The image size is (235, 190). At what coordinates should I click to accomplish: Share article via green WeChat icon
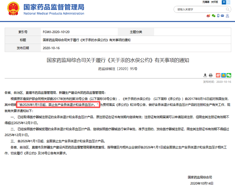click(229, 75)
